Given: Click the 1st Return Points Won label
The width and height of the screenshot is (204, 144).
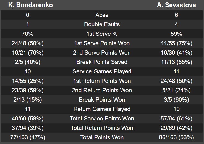Looking at the screenshot, I should (x=102, y=81).
